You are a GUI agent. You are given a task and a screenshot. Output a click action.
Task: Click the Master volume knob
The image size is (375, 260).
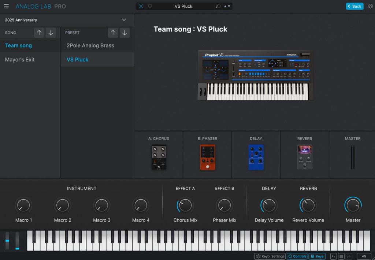353,205
